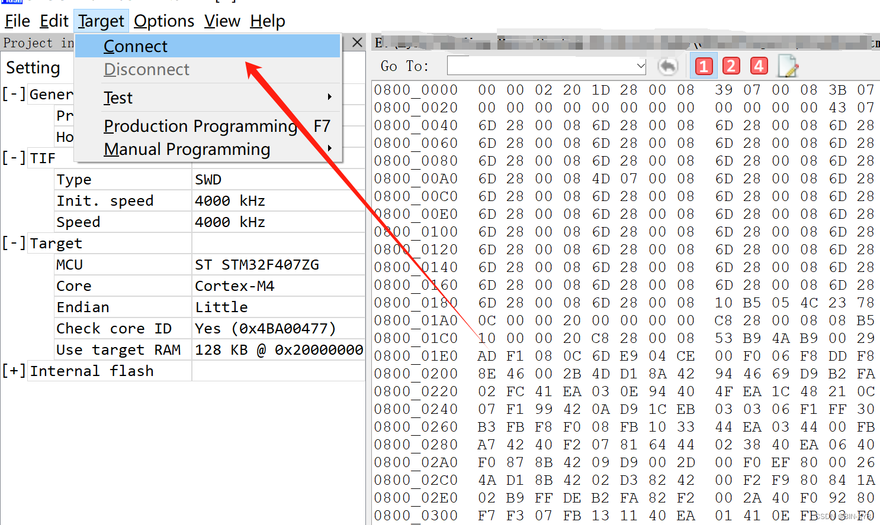Select the 1-byte data width view

click(704, 66)
